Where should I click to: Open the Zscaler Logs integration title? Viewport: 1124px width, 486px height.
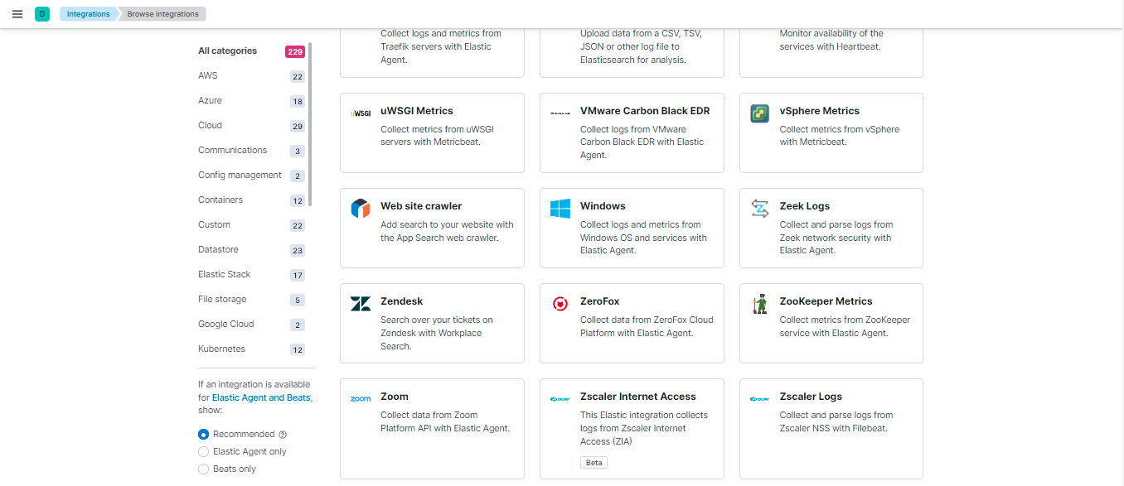coord(811,397)
